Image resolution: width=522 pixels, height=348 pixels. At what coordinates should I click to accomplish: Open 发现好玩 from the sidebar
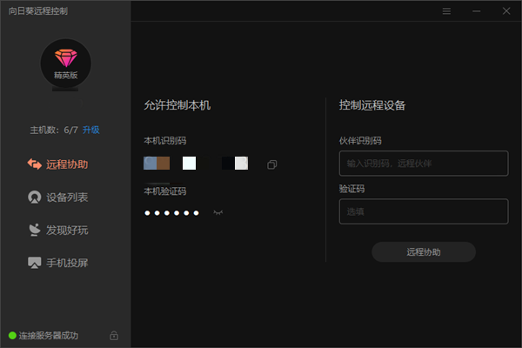58,230
